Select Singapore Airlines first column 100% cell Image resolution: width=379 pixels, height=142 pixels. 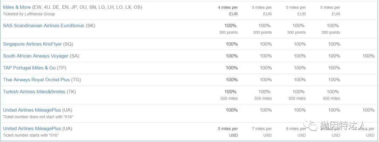pyautogui.click(x=232, y=44)
